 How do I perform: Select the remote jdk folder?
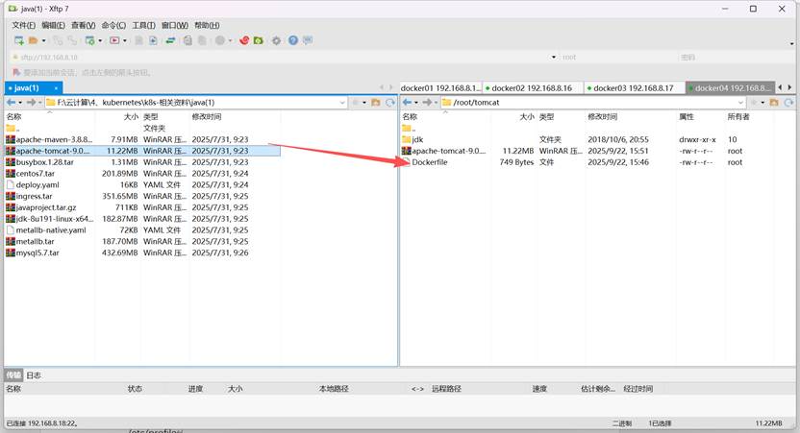point(412,139)
